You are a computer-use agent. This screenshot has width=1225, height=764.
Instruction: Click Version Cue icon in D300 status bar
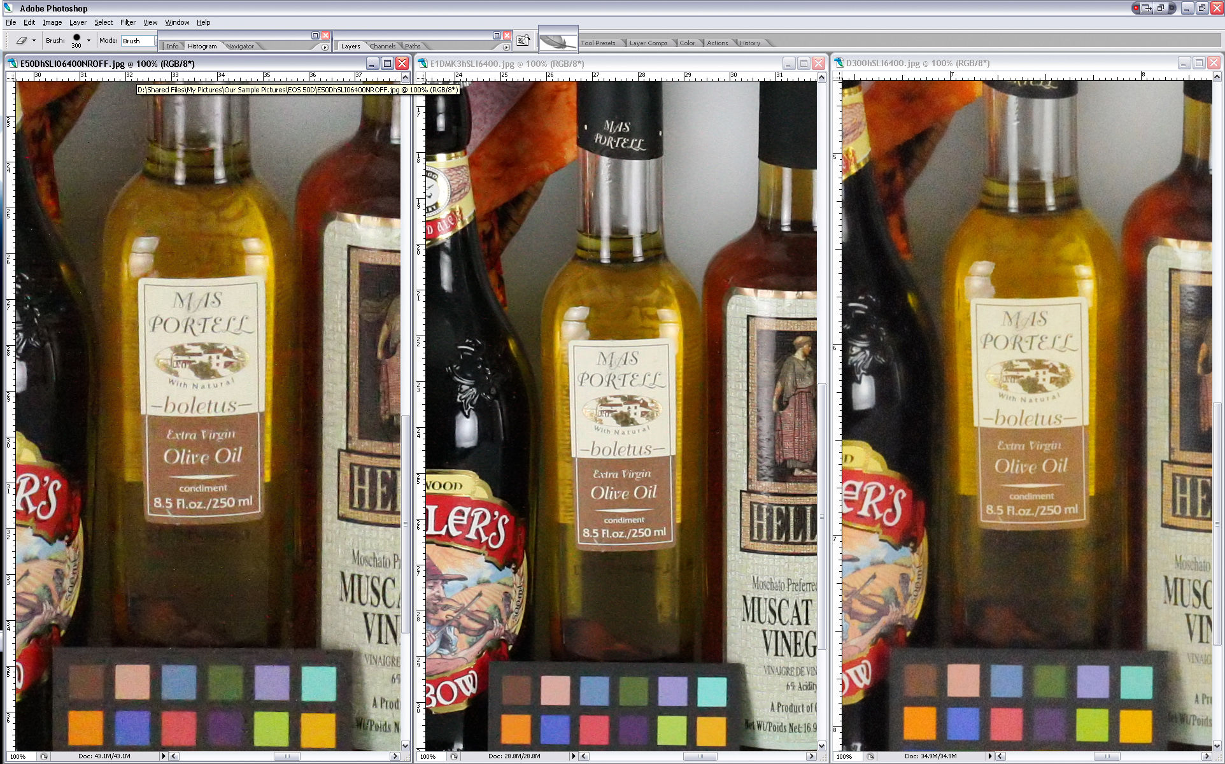tap(870, 756)
